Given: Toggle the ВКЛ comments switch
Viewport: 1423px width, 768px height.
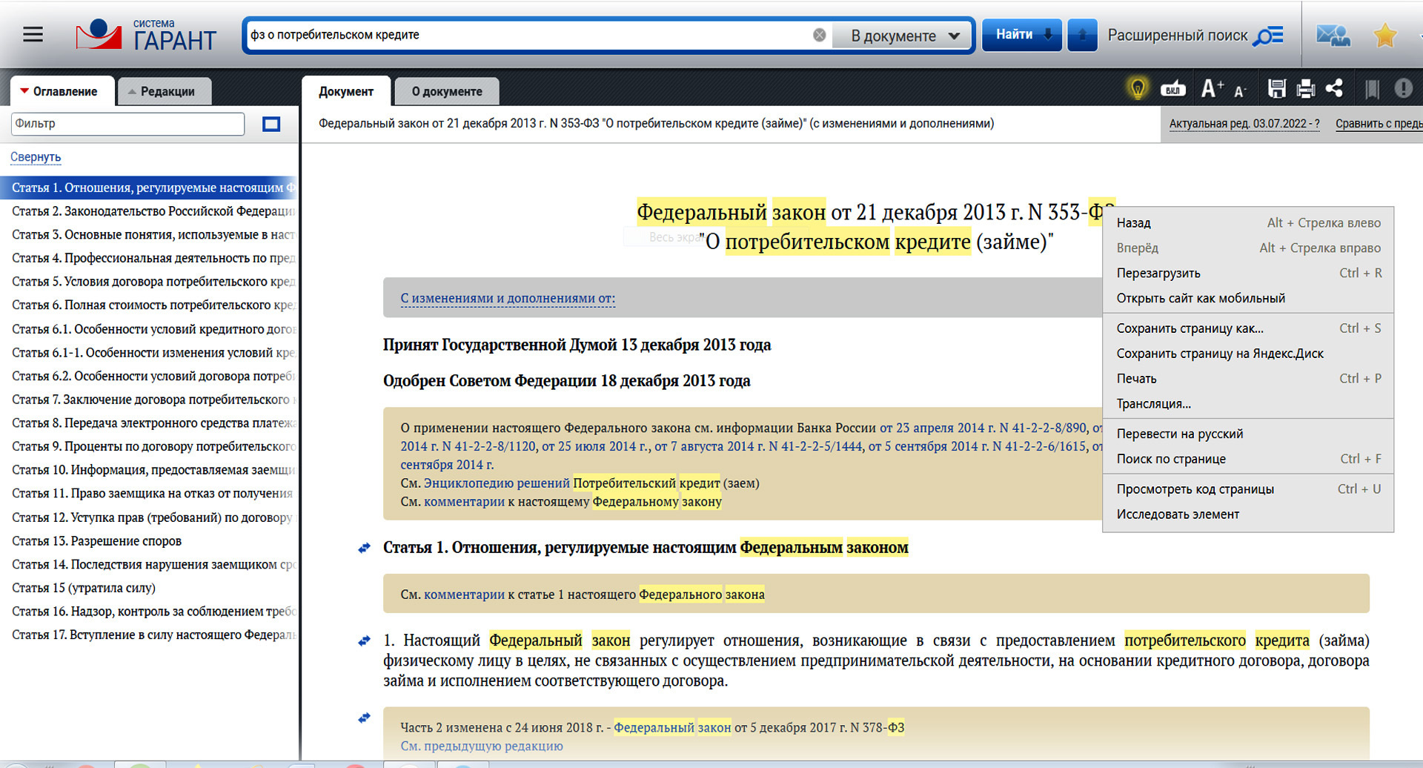Looking at the screenshot, I should click(1172, 89).
